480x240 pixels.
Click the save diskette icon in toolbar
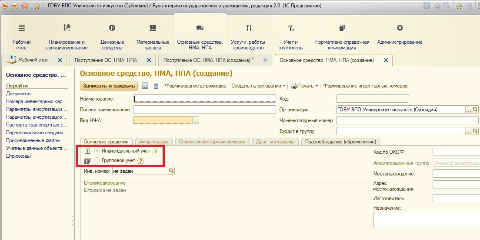(145, 86)
